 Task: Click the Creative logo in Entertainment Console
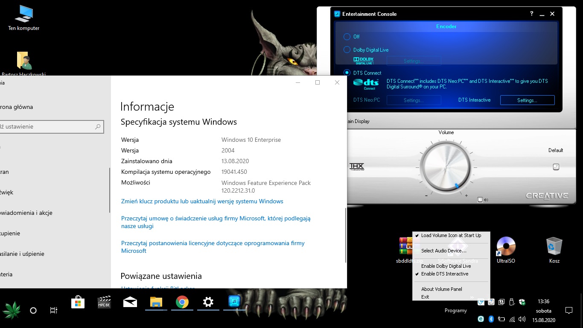pos(547,196)
